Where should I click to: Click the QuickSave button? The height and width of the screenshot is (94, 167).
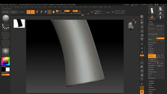(127, 5)
